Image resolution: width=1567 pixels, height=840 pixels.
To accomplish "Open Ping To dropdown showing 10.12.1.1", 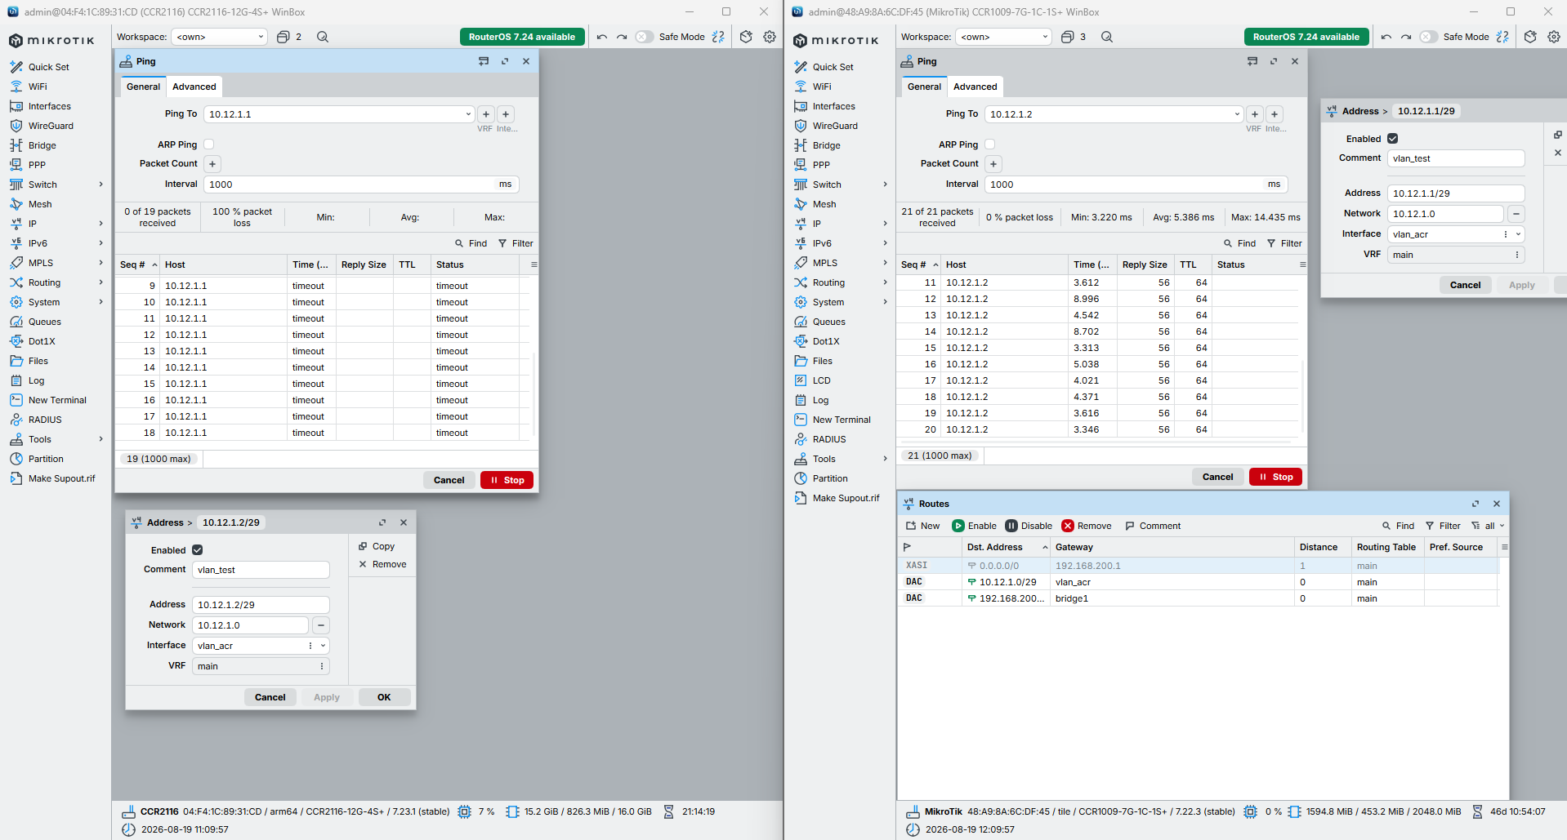I will click(468, 114).
